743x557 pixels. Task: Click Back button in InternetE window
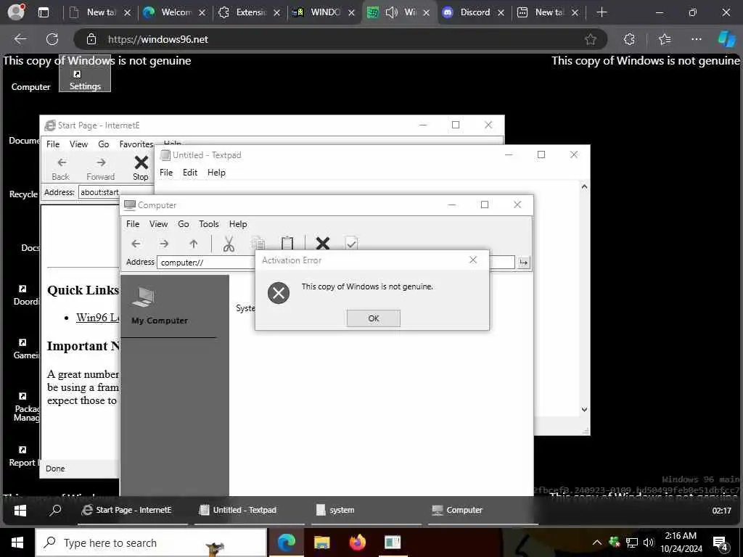(x=61, y=169)
